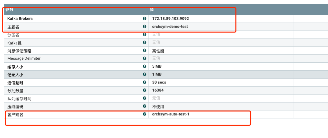Click the help icon beside 主题名
Viewport: 328px width, 138px height.
(145, 27)
